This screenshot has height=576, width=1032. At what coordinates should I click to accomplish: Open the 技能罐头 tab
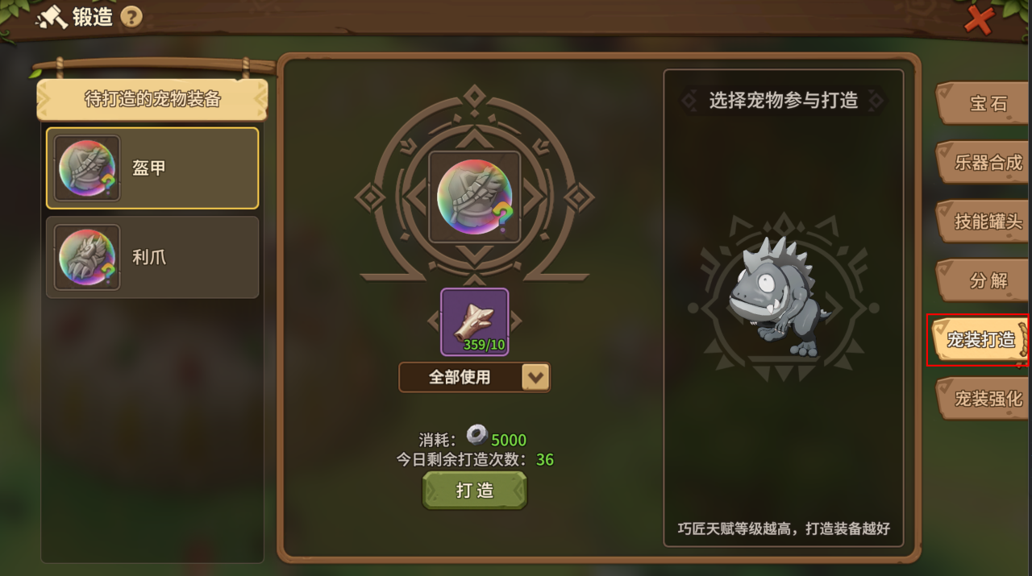click(987, 222)
